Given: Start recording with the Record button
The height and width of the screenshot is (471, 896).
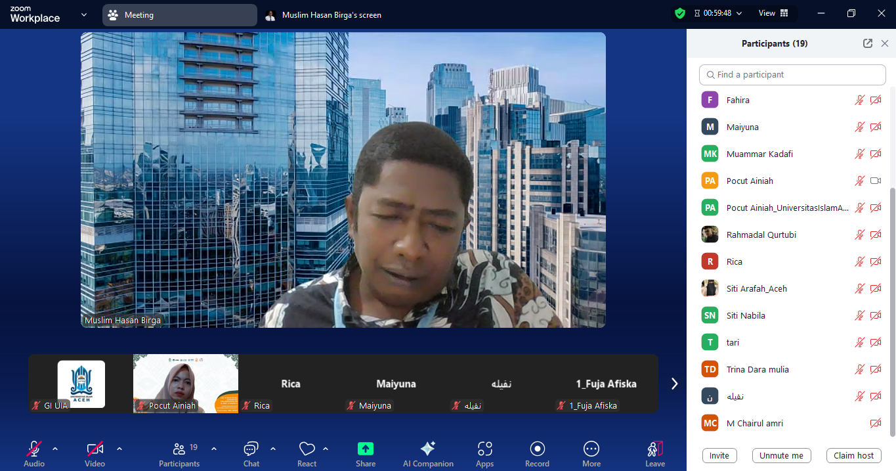Looking at the screenshot, I should click(x=537, y=454).
